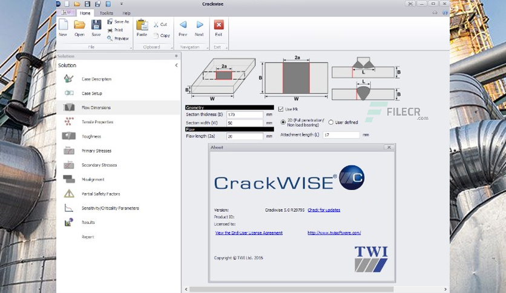Viewport: 506px width, 293px height.
Task: Click the Section thickness (B) input field
Action: (x=245, y=114)
